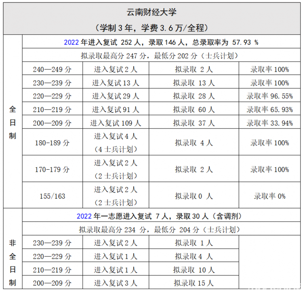Select row 2022年一志愿进入复试 7人

click(161, 215)
